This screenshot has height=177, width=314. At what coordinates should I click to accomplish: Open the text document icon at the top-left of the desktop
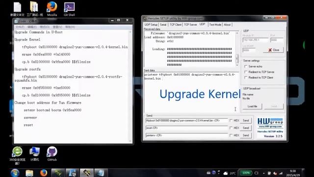(x=18, y=9)
